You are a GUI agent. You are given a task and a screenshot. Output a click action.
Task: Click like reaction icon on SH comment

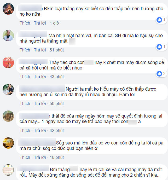[x=159, y=47]
